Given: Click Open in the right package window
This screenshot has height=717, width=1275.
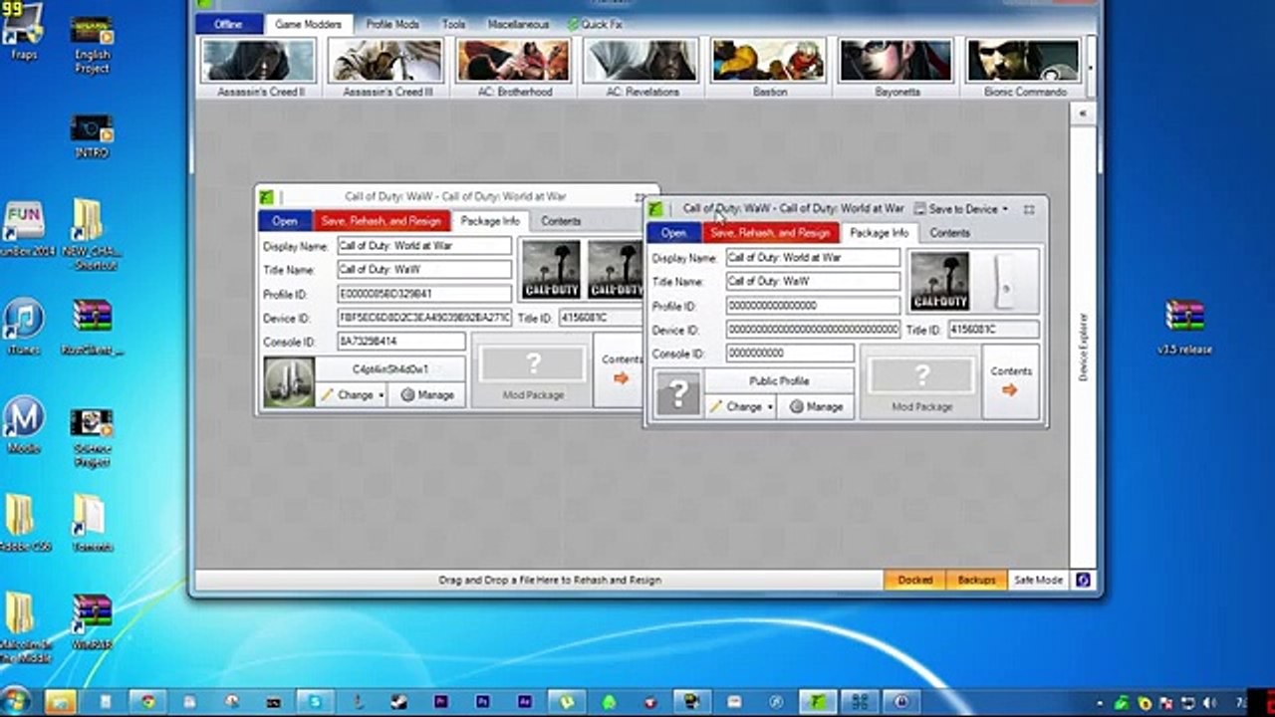Looking at the screenshot, I should 673,233.
